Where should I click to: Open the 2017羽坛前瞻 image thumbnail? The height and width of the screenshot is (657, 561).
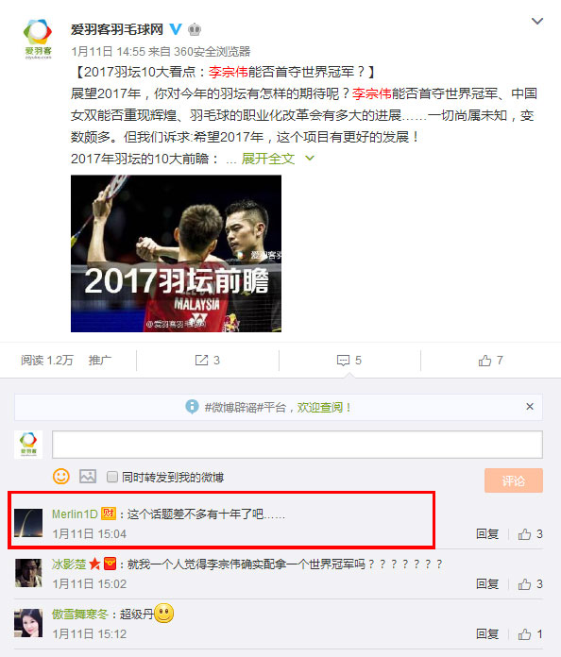click(176, 254)
